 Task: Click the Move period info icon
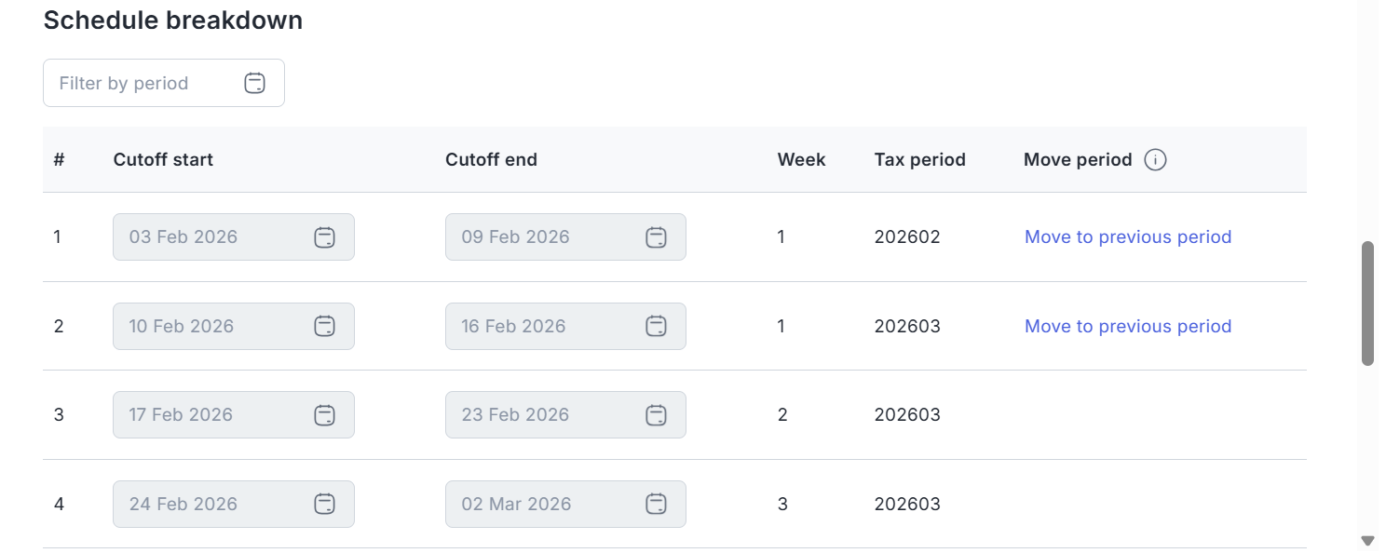[x=1155, y=160]
